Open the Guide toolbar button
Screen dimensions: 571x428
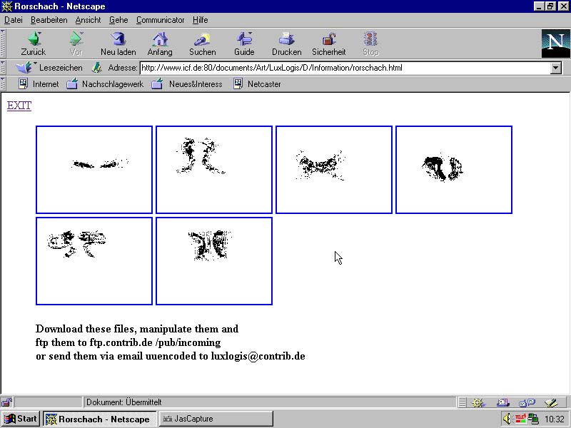click(244, 44)
